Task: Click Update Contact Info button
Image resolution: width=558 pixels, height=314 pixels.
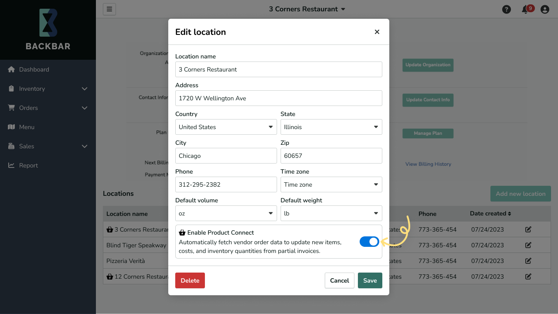Action: click(x=428, y=100)
